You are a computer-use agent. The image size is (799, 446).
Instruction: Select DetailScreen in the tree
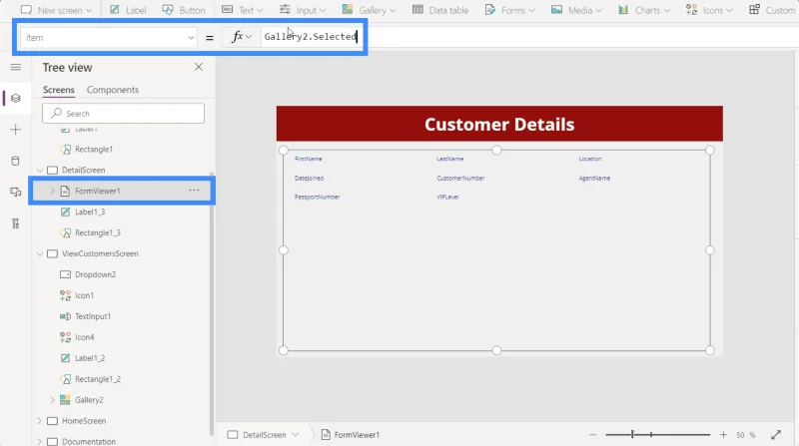(84, 170)
